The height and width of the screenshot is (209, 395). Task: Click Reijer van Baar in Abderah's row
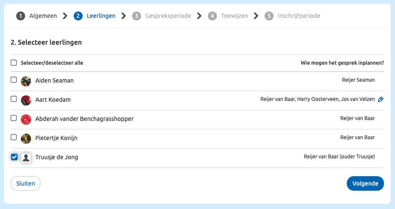click(358, 118)
